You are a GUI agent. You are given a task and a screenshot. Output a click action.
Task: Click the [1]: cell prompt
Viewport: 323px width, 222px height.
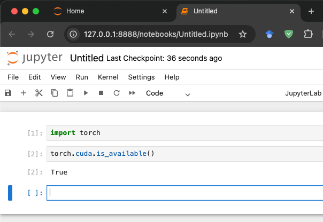point(35,133)
